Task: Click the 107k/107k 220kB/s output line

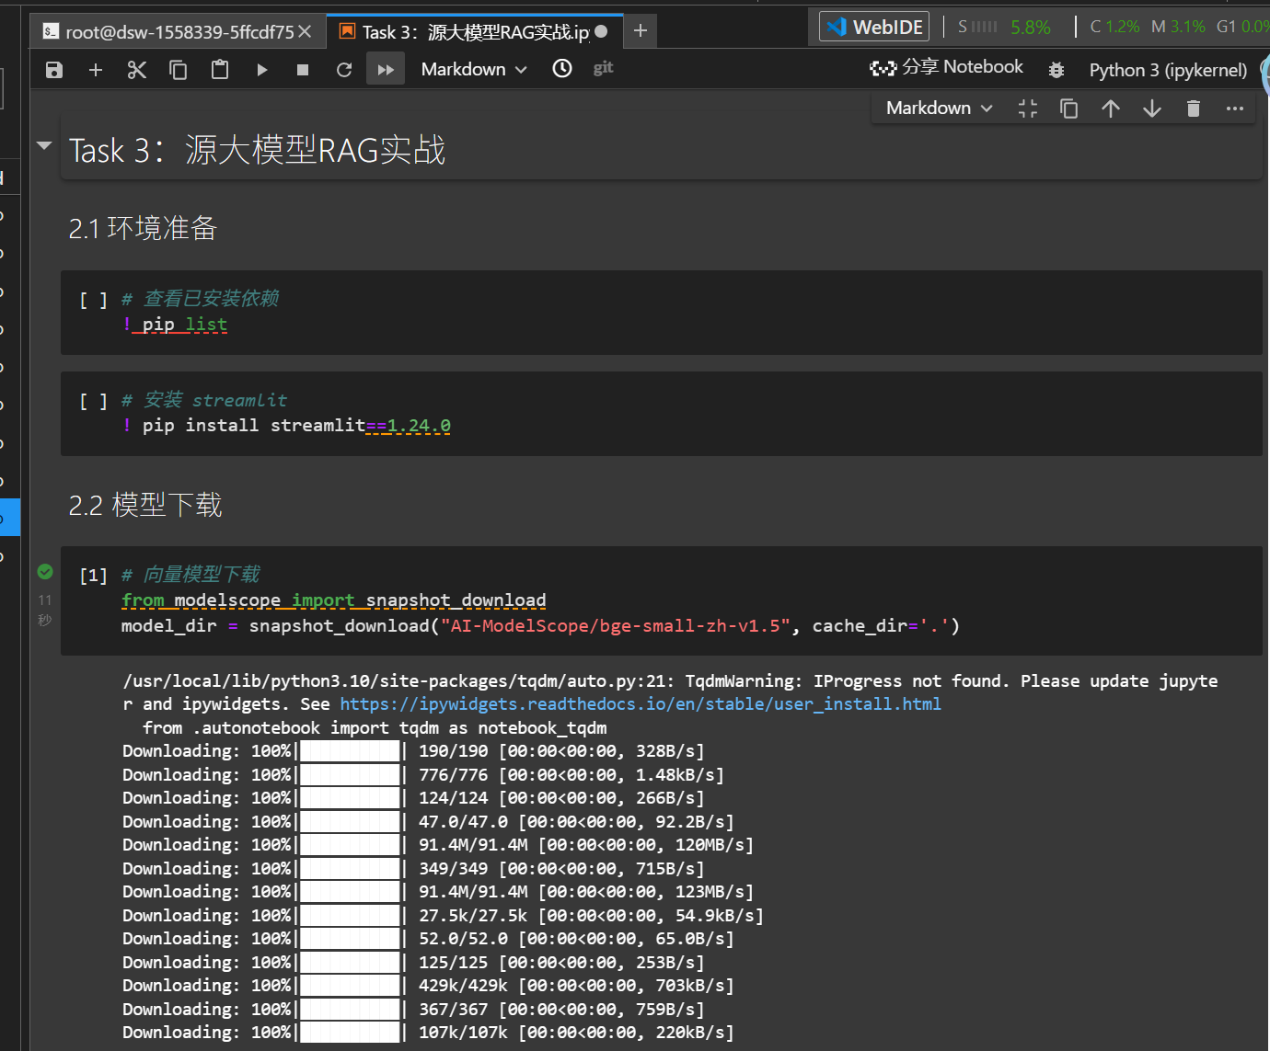Action: 428,1033
